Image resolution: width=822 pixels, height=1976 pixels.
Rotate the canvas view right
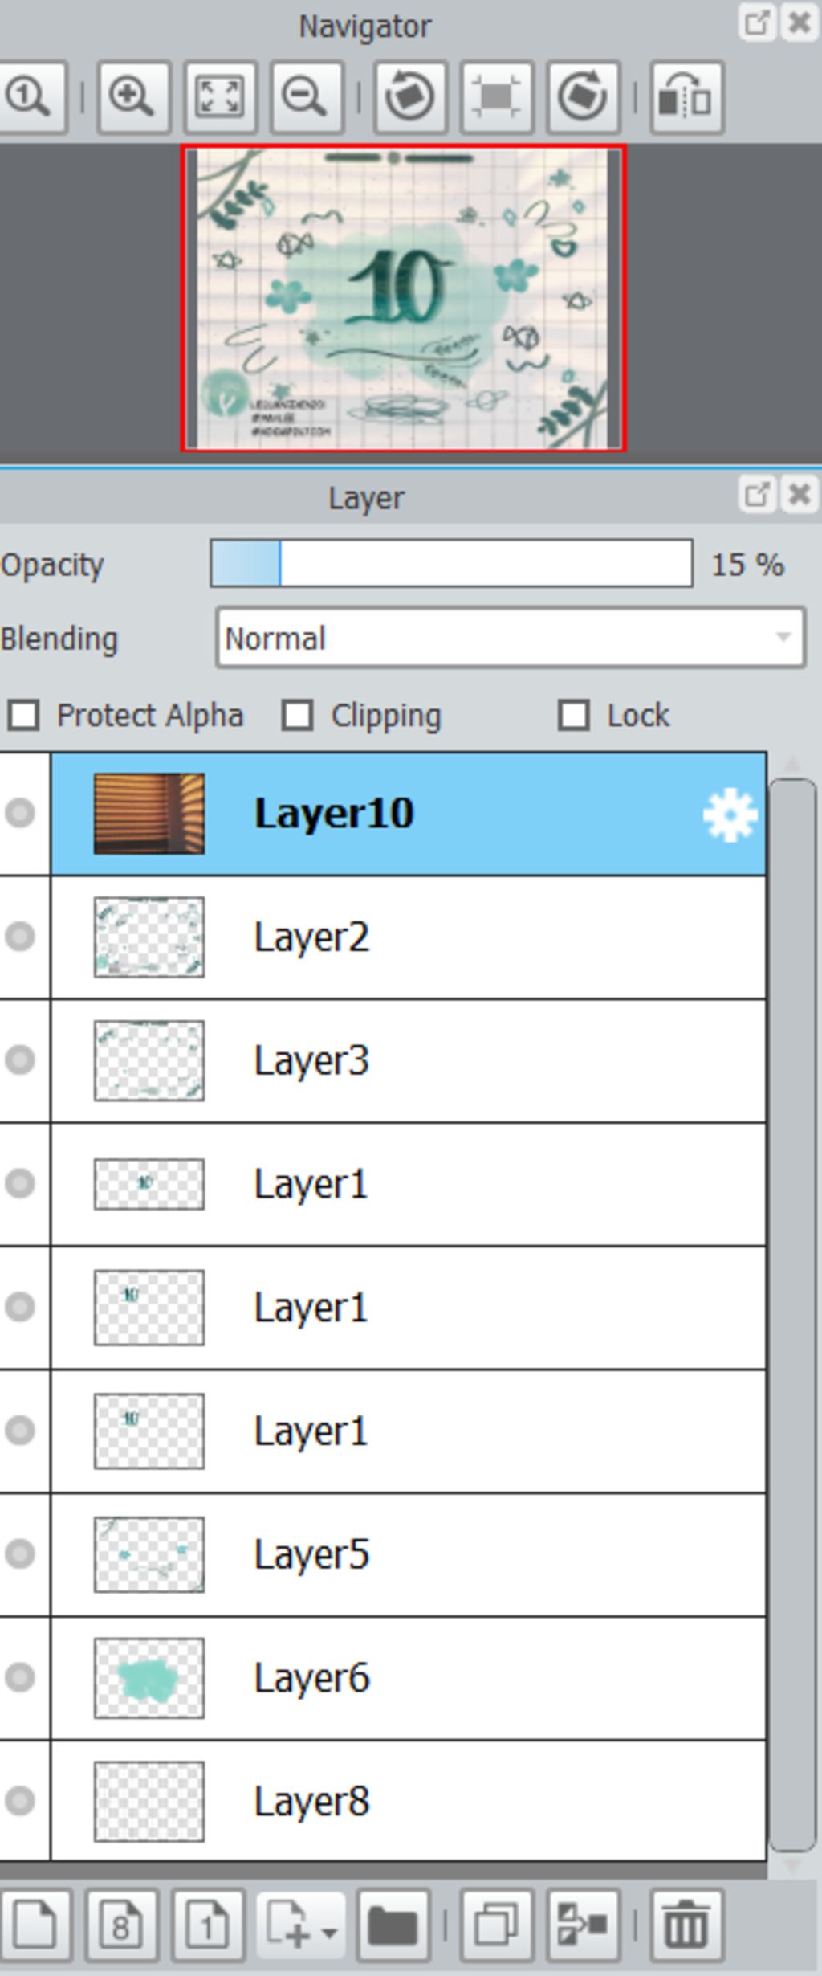pyautogui.click(x=584, y=97)
